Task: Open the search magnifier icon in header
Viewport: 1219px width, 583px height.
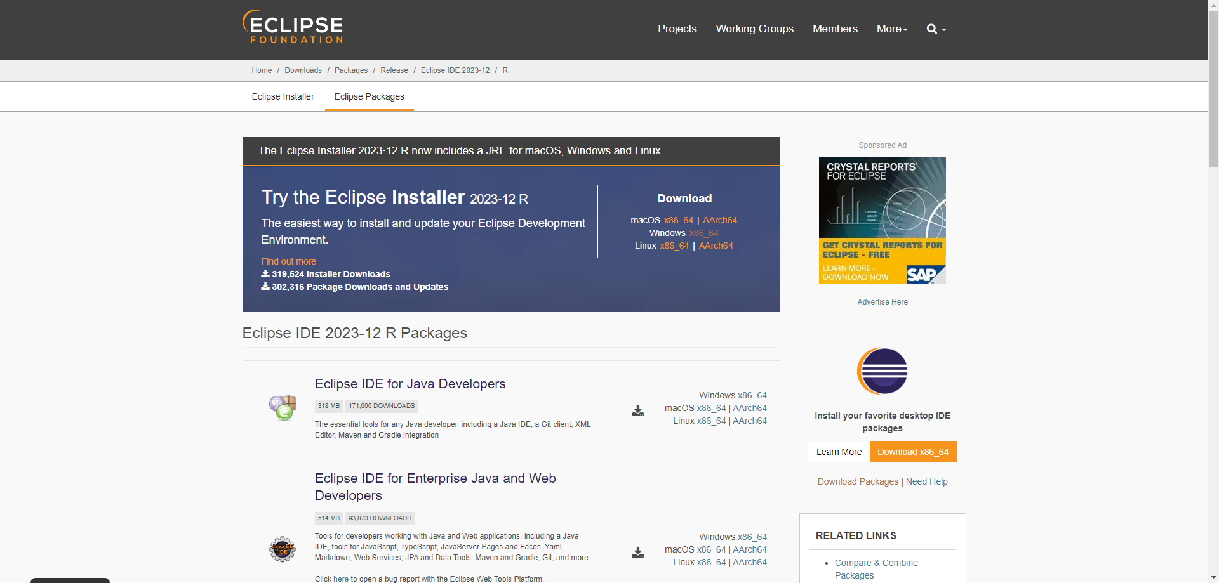Action: pyautogui.click(x=932, y=29)
